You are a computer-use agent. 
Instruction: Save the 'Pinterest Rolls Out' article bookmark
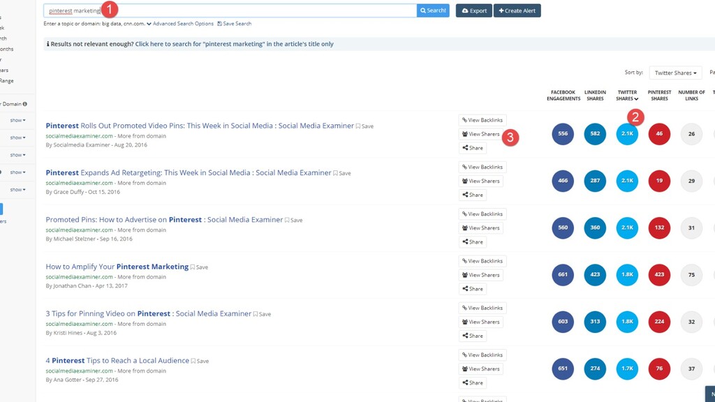coord(364,126)
